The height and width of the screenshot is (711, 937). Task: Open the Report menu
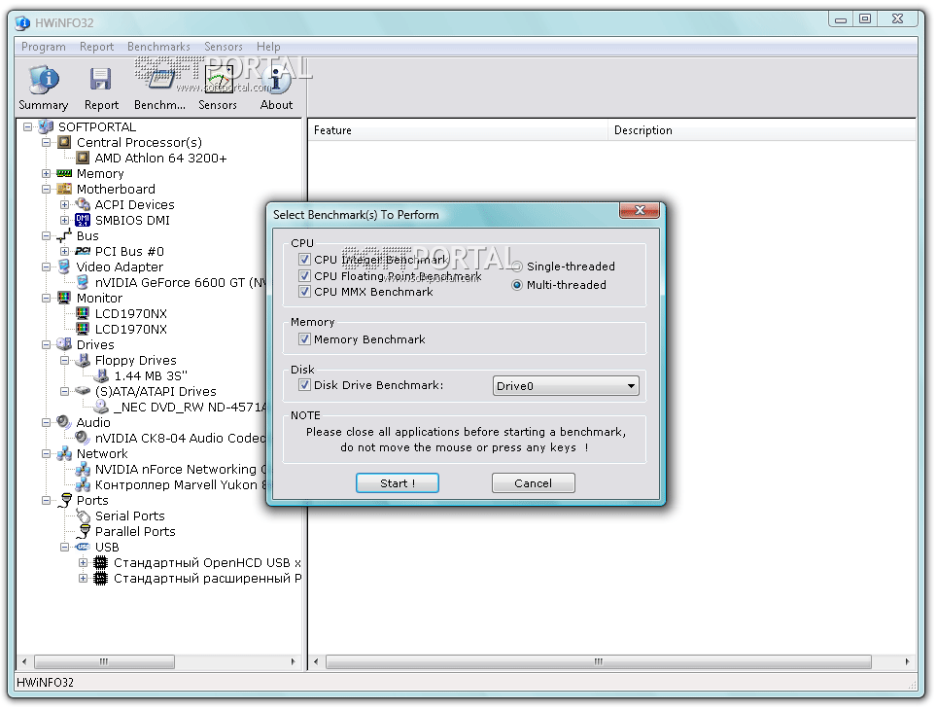[x=97, y=47]
